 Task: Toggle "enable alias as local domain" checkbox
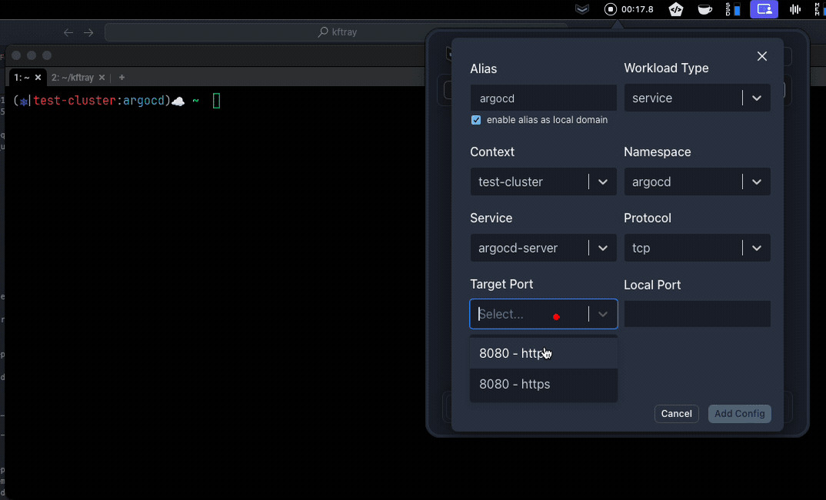[x=476, y=120]
